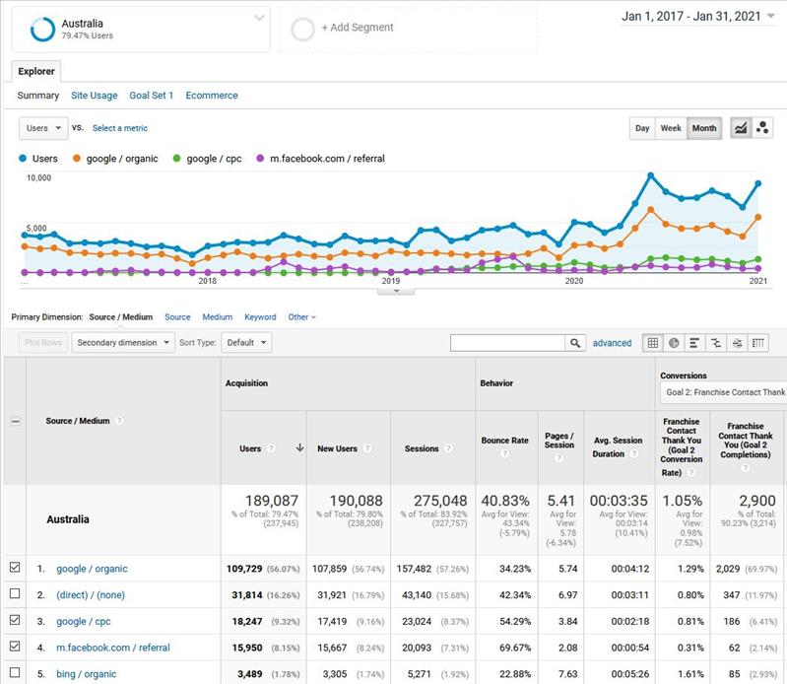The image size is (787, 684).
Task: Switch to motion chart view icon
Action: (x=762, y=128)
